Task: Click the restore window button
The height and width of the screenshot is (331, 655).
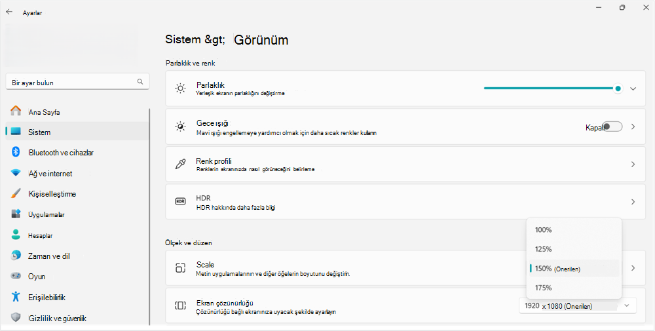Action: pos(622,7)
